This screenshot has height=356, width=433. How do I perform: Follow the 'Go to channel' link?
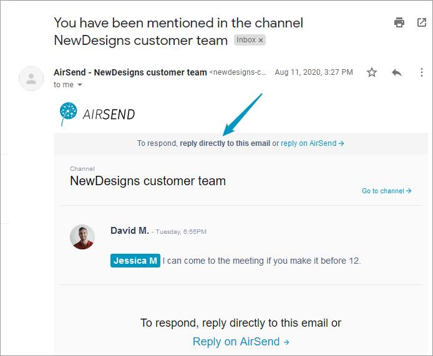coord(386,191)
